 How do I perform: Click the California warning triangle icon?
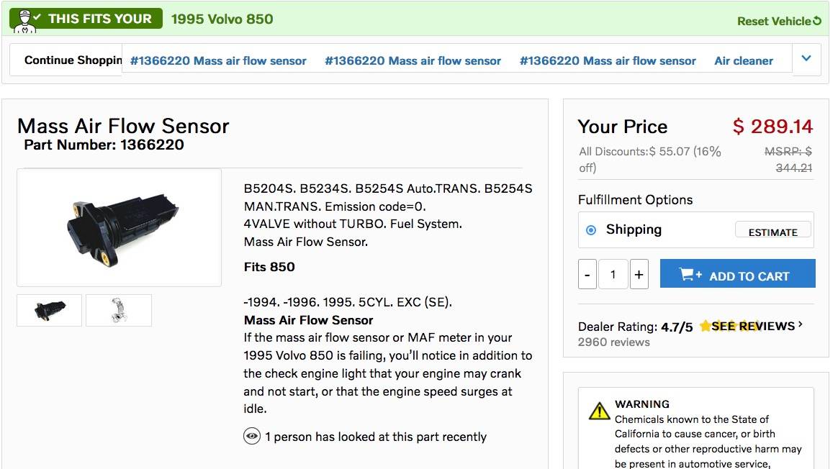click(x=599, y=411)
